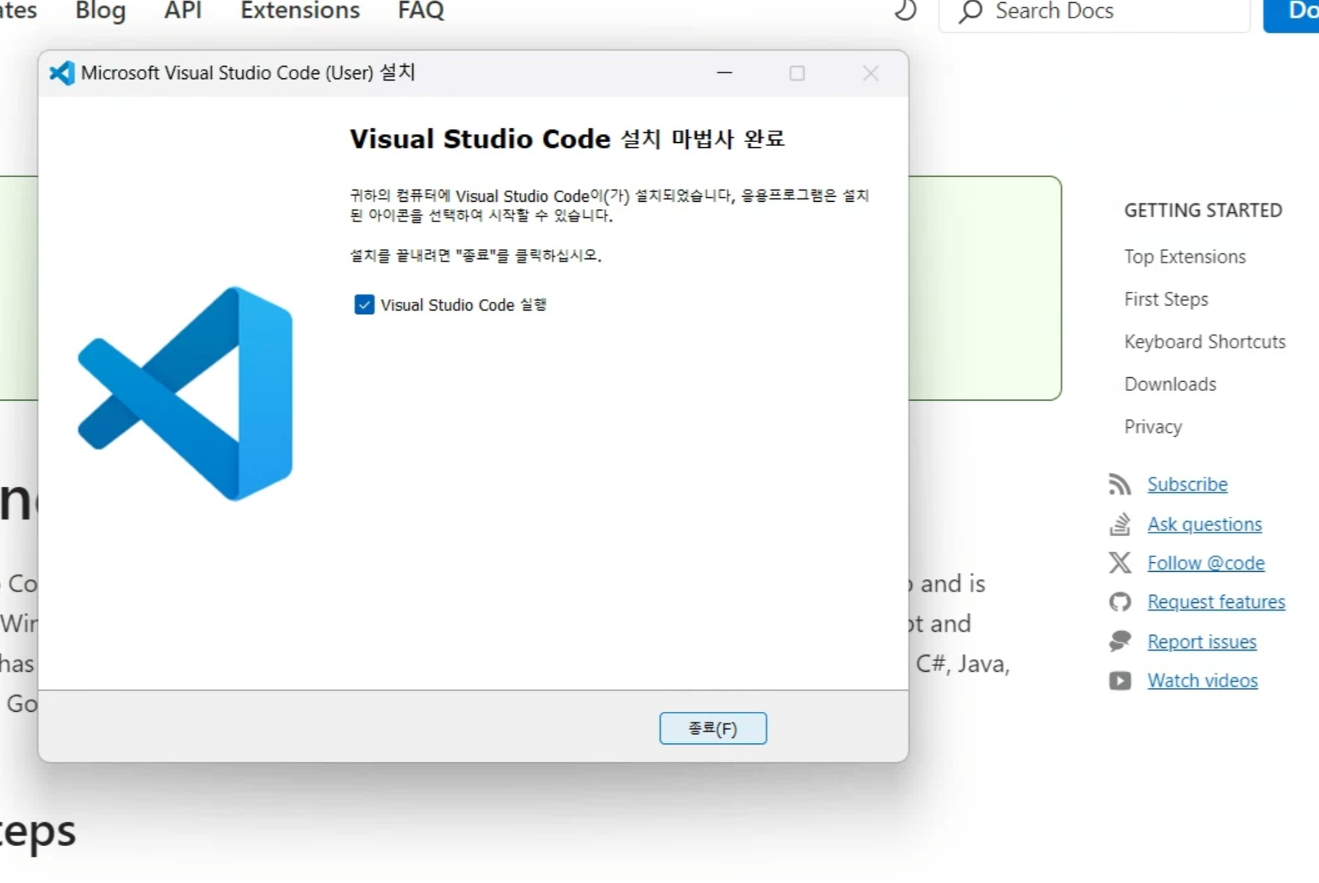Open the FAQ nav link
This screenshot has width=1319, height=883.
(421, 11)
